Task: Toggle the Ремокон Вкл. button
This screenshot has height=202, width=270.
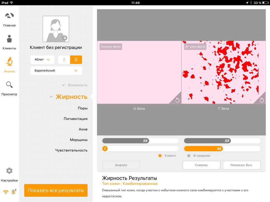Action: 241,165
